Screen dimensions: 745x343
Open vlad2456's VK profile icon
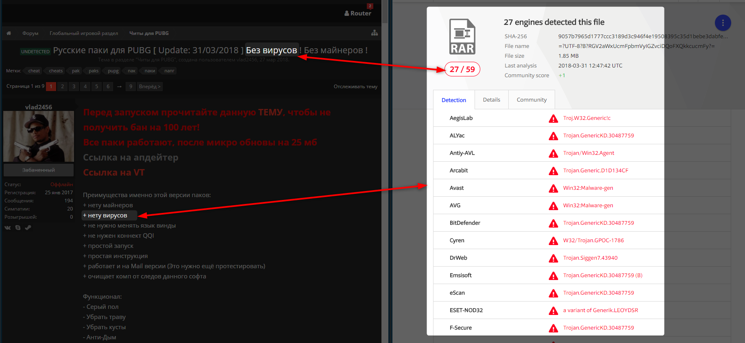(8, 228)
